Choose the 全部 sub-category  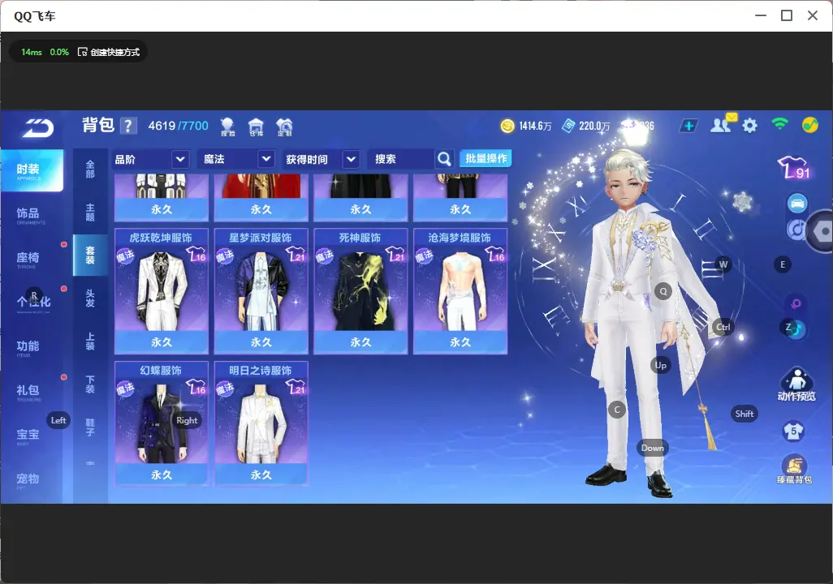[x=90, y=170]
